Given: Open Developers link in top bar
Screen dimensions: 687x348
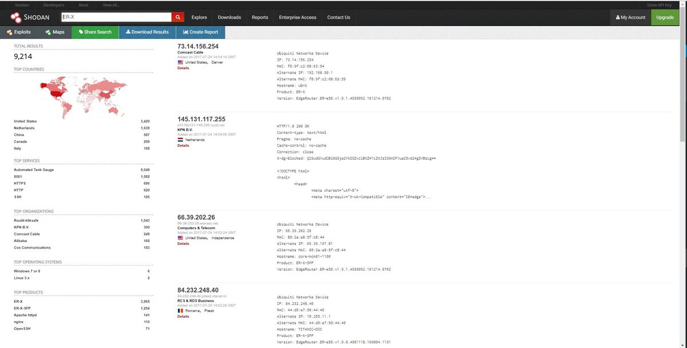Looking at the screenshot, I should [53, 5].
